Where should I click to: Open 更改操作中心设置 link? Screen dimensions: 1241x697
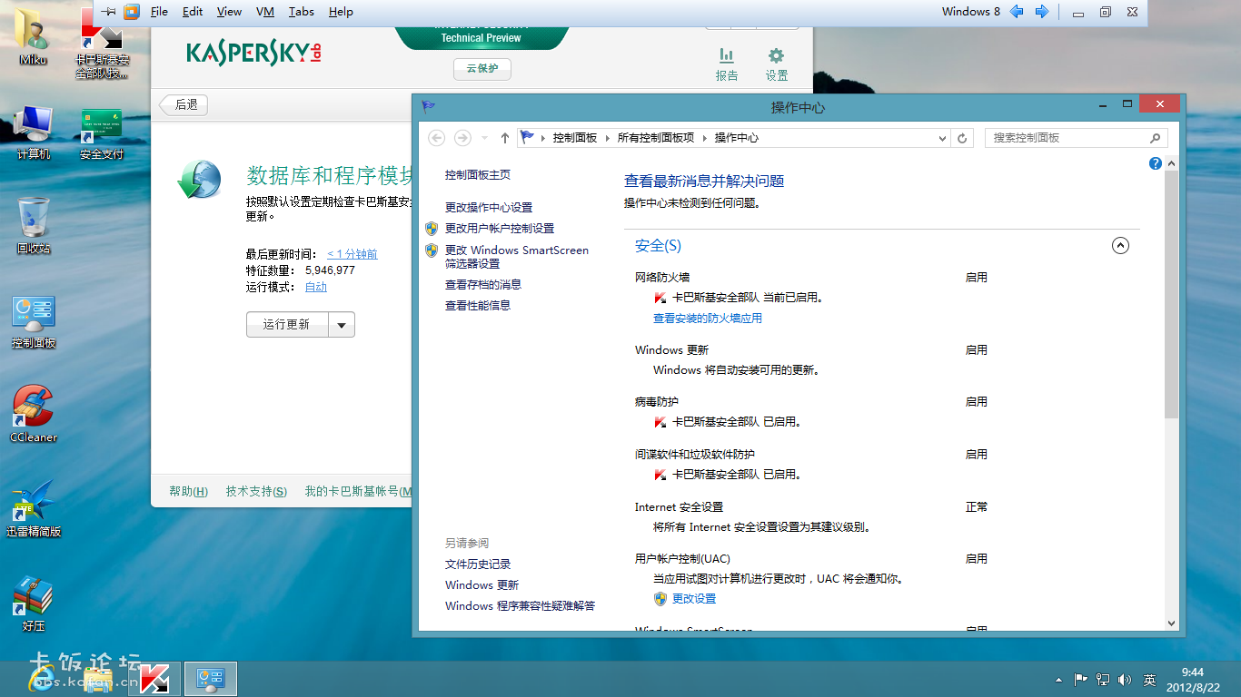pos(489,208)
